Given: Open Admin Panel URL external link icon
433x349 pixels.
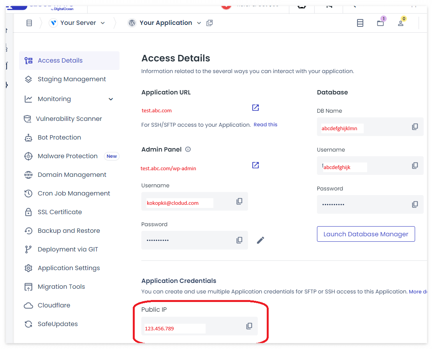Looking at the screenshot, I should point(255,165).
